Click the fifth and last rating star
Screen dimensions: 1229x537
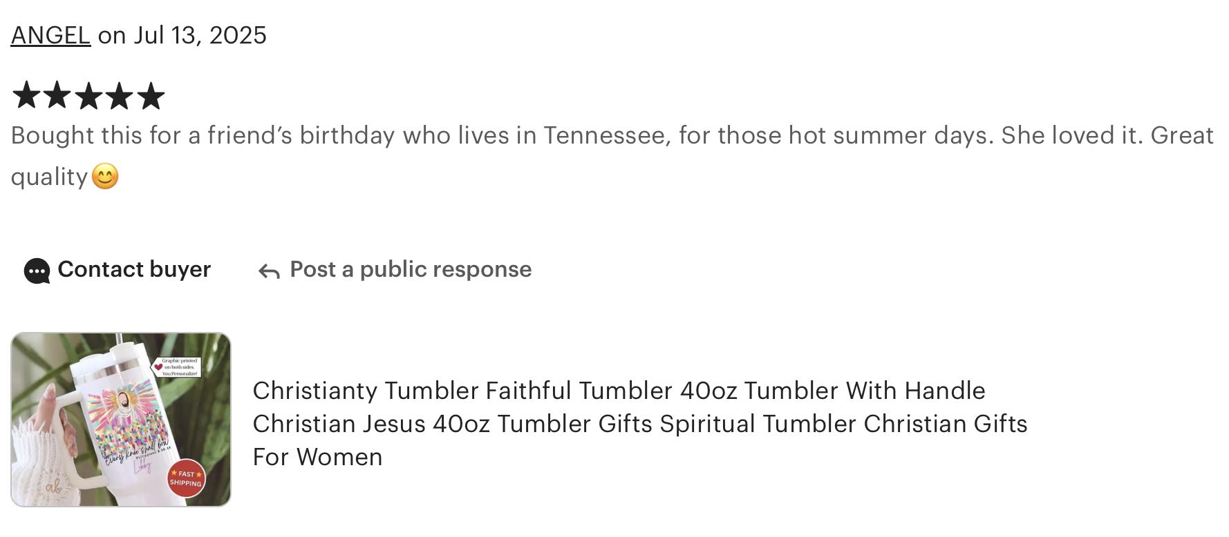coord(151,96)
